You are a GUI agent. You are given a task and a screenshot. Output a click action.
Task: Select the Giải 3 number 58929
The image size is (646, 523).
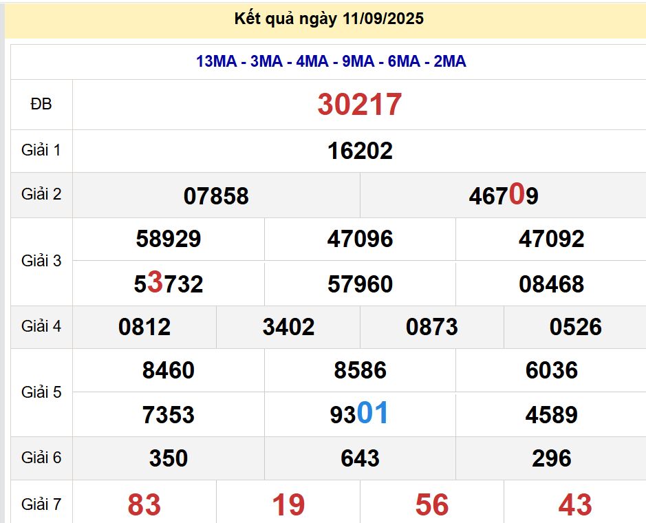169,239
